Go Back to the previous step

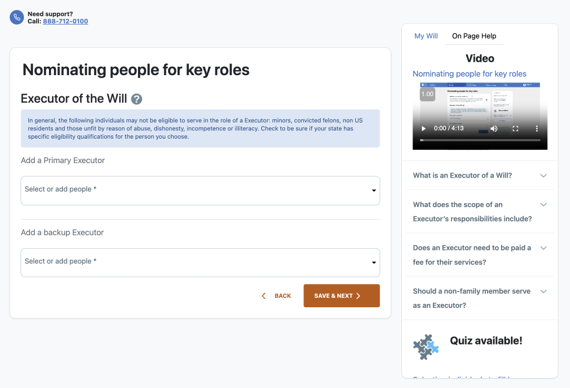276,296
